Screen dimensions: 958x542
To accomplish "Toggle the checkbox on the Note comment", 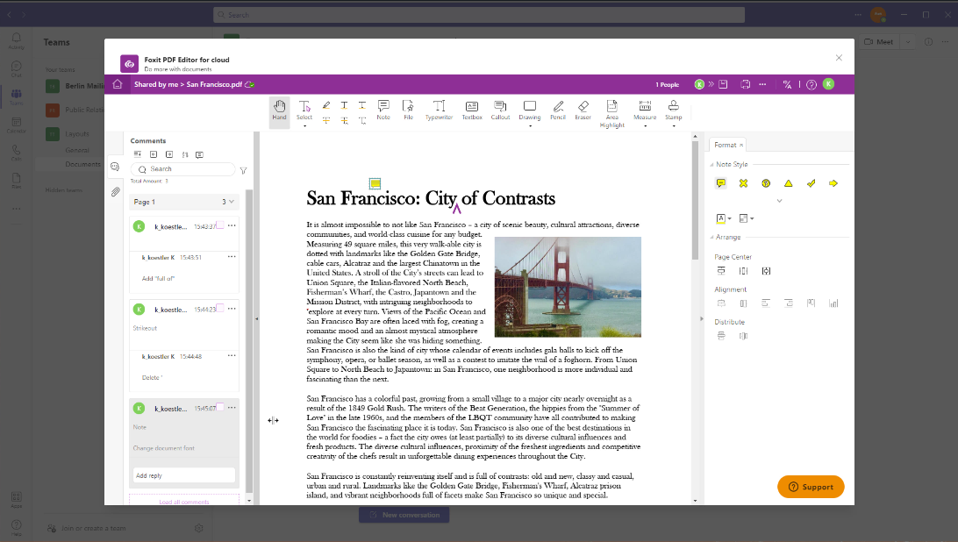I will [221, 408].
